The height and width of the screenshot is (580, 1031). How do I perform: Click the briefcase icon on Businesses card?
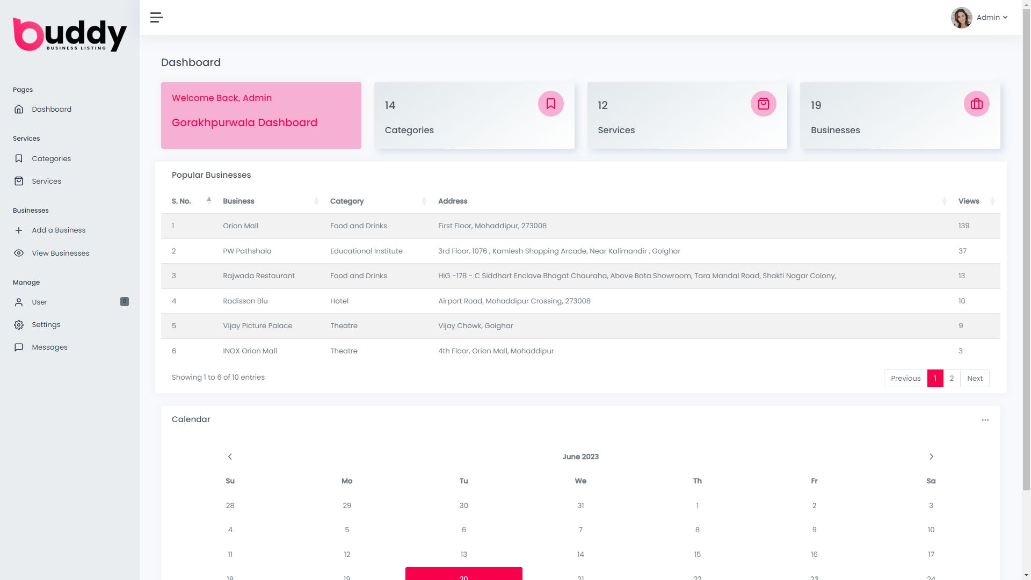976,104
